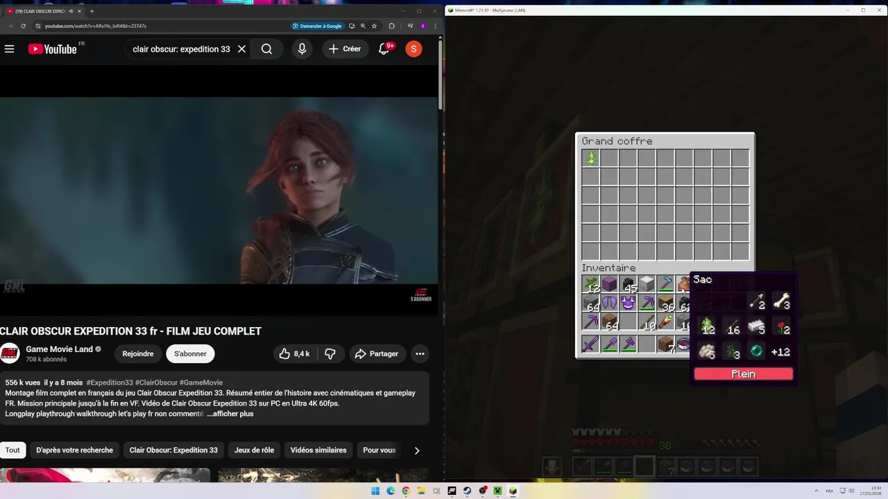Select the enchanted shovel in the hotbar
This screenshot has width=888, height=499.
(x=609, y=344)
